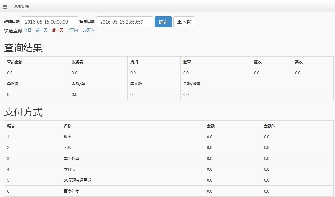Click the 菜品金额 value 0.0
Viewport: 335px width, 197px height.
click(x=10, y=73)
